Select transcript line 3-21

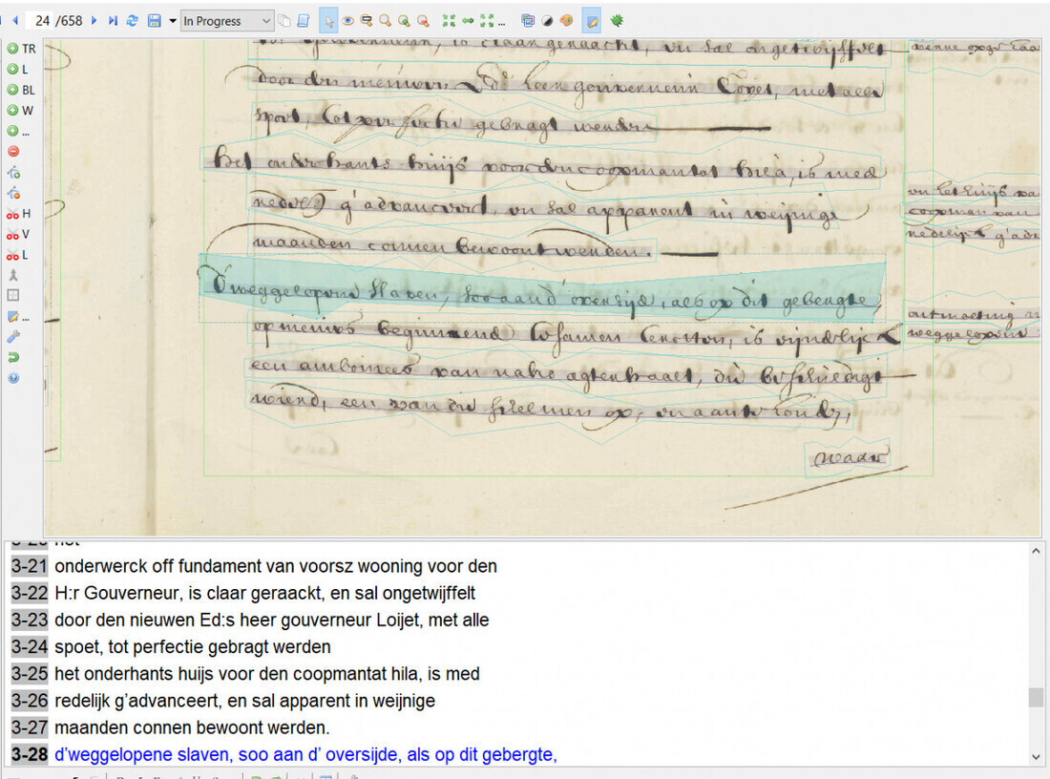[x=275, y=566]
